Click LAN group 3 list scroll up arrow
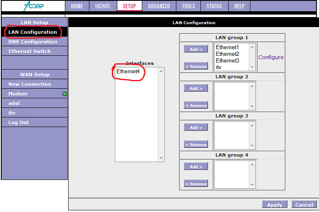The width and height of the screenshot is (319, 212). coord(252,125)
